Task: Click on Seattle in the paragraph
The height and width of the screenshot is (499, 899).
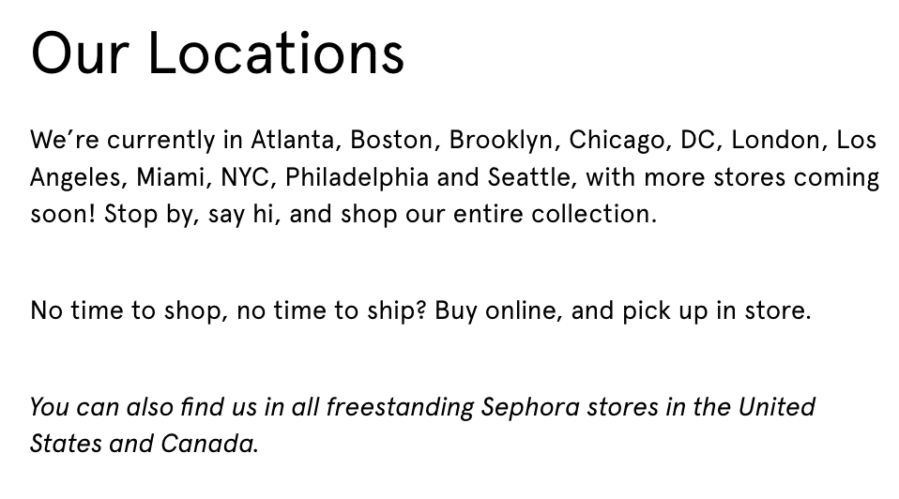Action: coord(528,177)
